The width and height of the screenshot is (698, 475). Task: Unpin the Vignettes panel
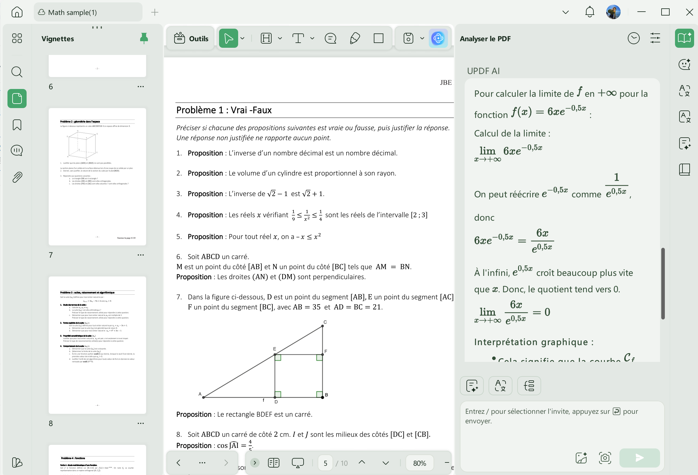point(144,39)
